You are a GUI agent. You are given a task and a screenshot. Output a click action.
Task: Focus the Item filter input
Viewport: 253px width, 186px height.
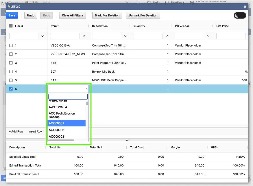coord(65,36)
